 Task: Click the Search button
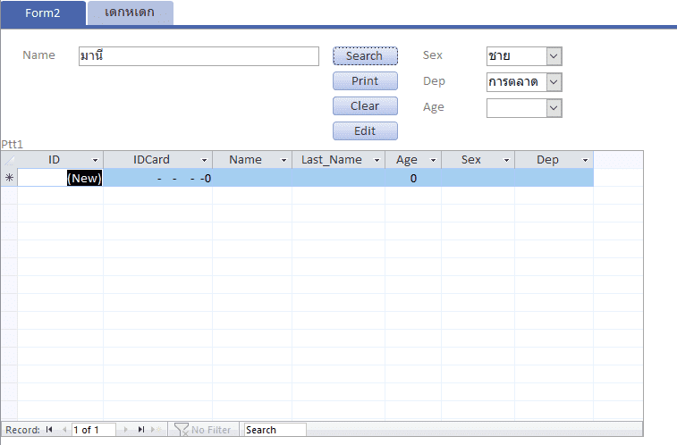click(365, 56)
